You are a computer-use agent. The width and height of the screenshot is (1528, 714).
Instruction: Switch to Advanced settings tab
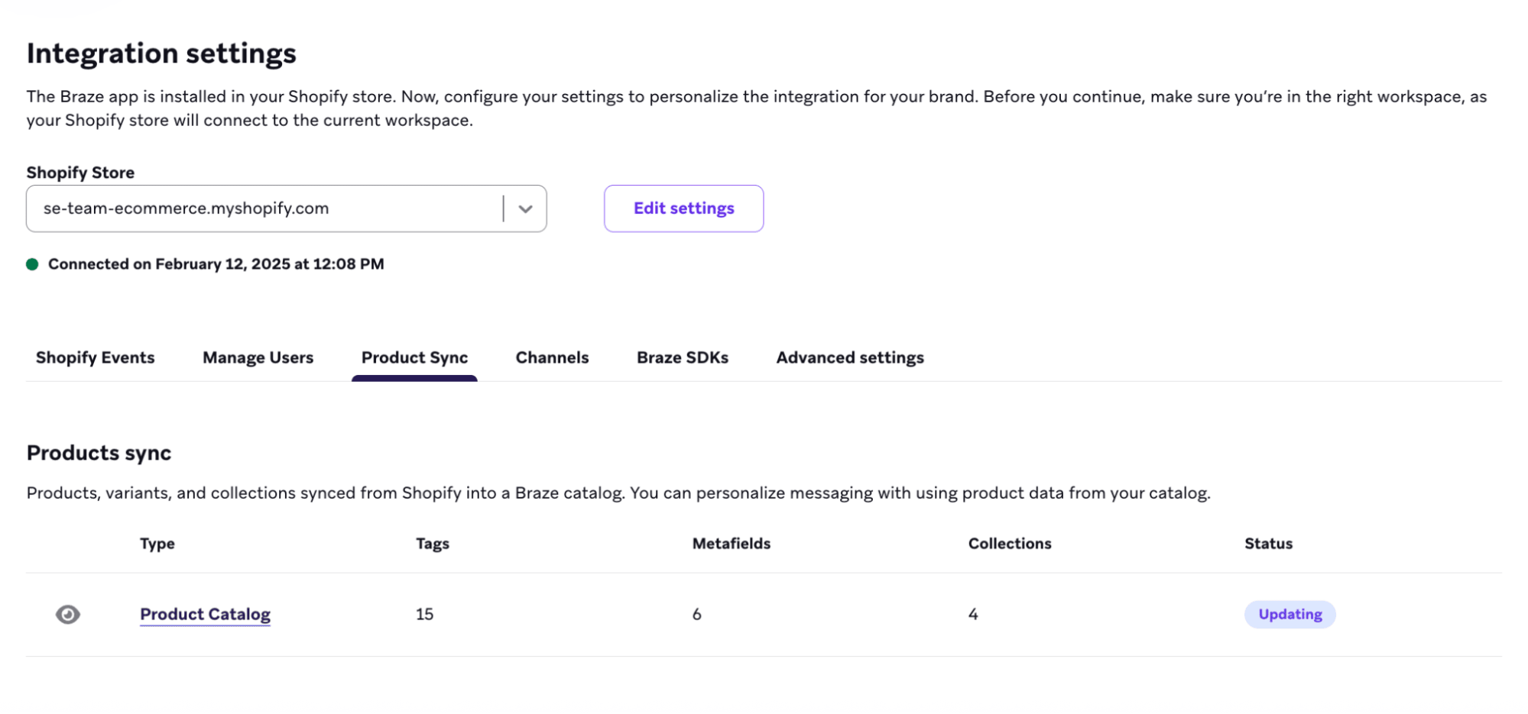pos(850,357)
